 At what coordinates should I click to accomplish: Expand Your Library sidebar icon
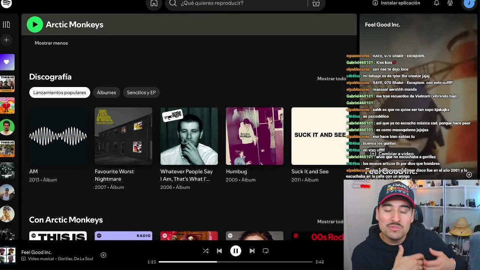click(x=6, y=24)
